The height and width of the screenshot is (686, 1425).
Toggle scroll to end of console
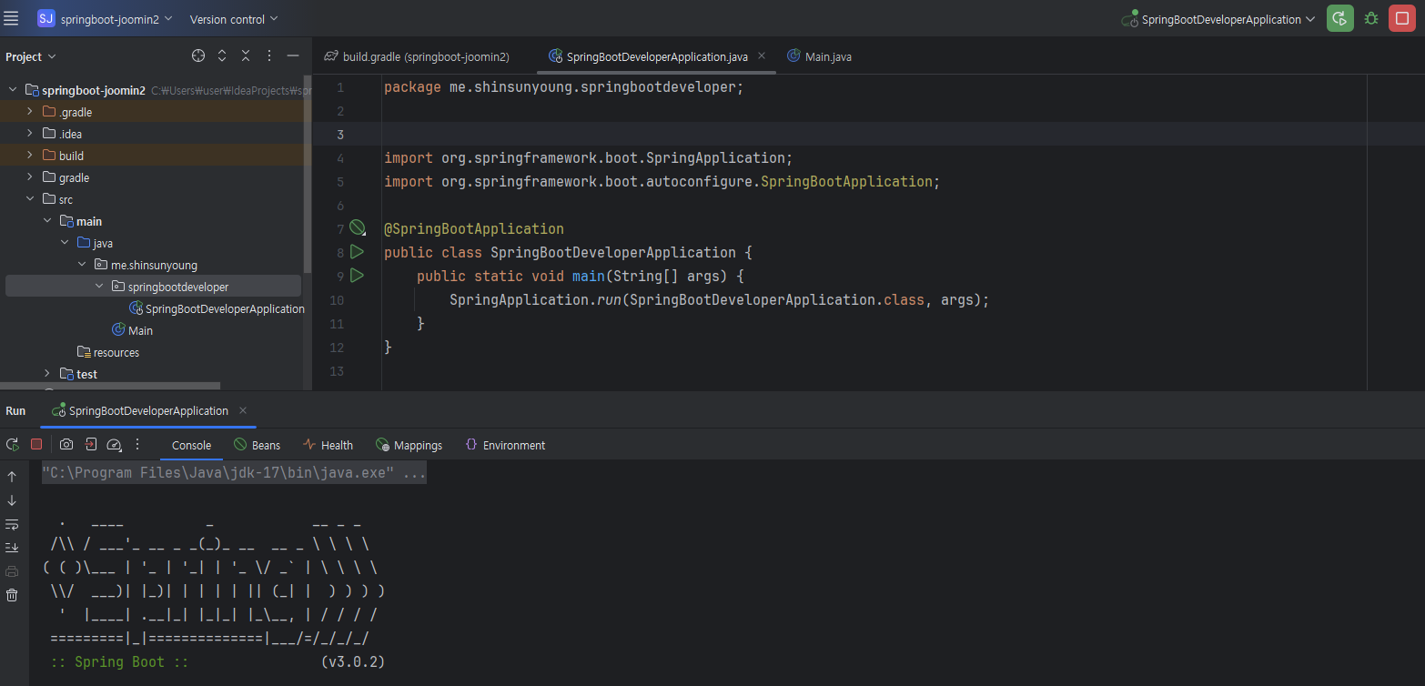(x=12, y=548)
